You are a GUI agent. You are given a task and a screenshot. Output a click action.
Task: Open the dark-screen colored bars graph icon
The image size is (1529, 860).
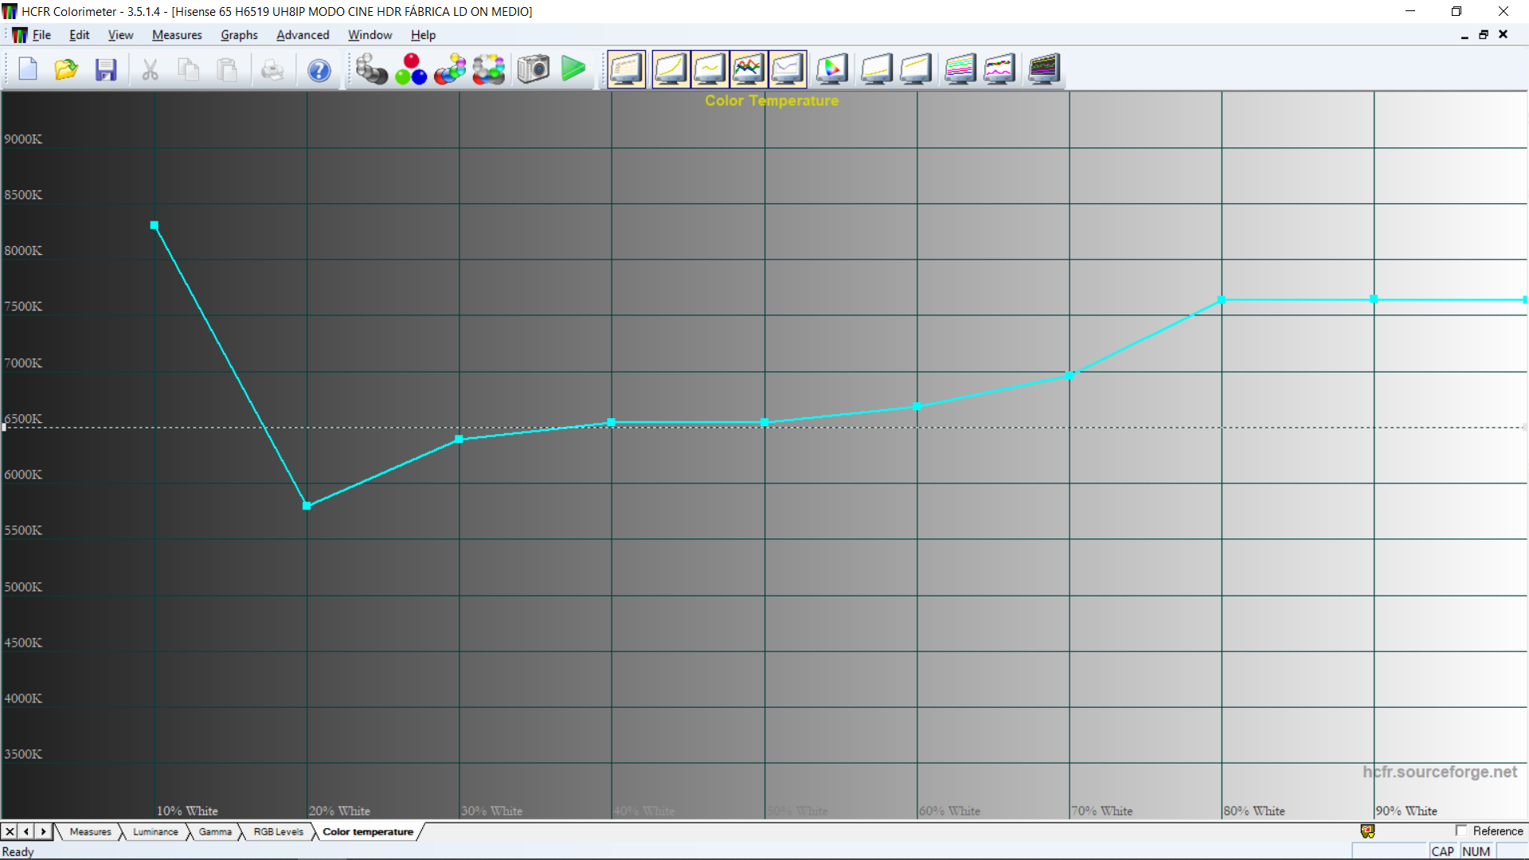tap(1044, 69)
